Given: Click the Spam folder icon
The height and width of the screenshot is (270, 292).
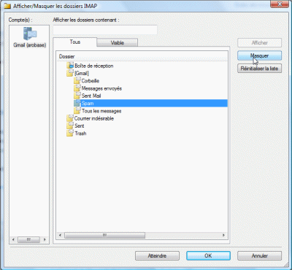Looking at the screenshot, I should [77, 103].
